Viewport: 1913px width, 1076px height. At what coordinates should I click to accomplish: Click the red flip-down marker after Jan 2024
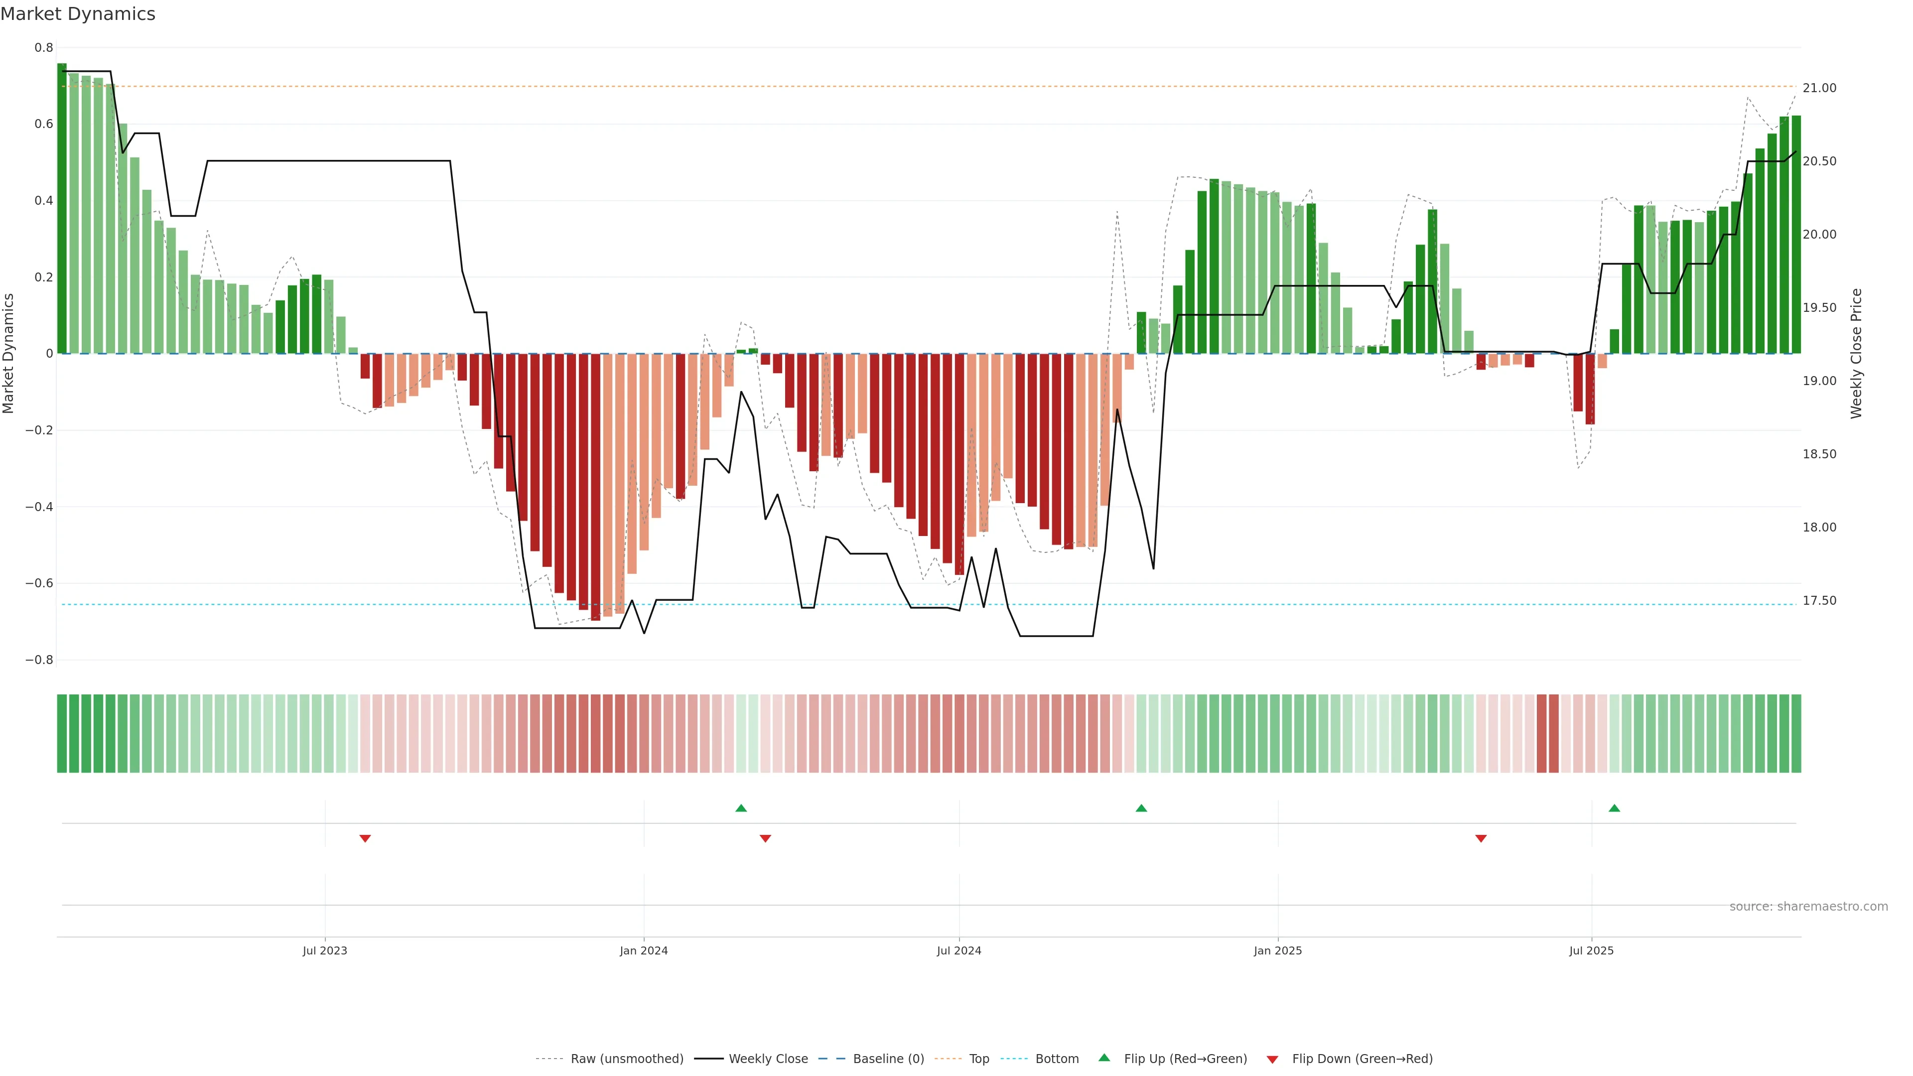point(765,838)
